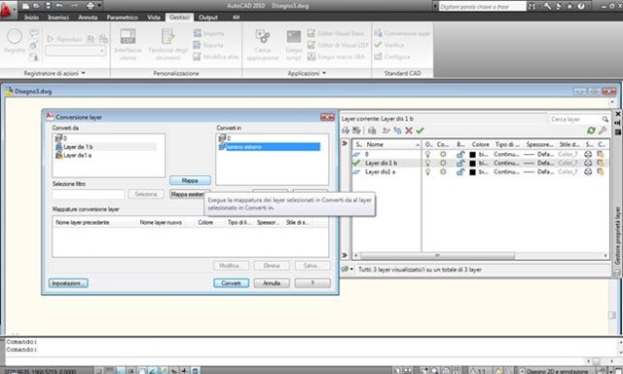Click Annulla in Conversione layer dialog
This screenshot has height=374, width=623.
272,283
